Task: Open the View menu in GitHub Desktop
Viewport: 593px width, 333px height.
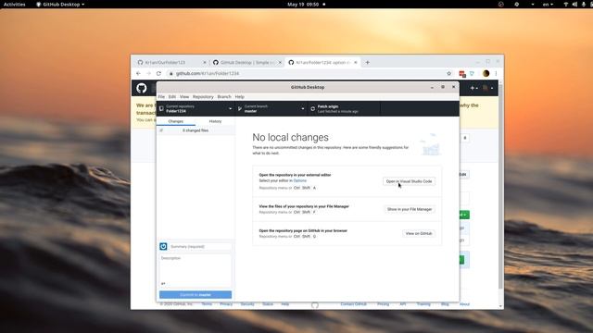Action: pyautogui.click(x=184, y=96)
